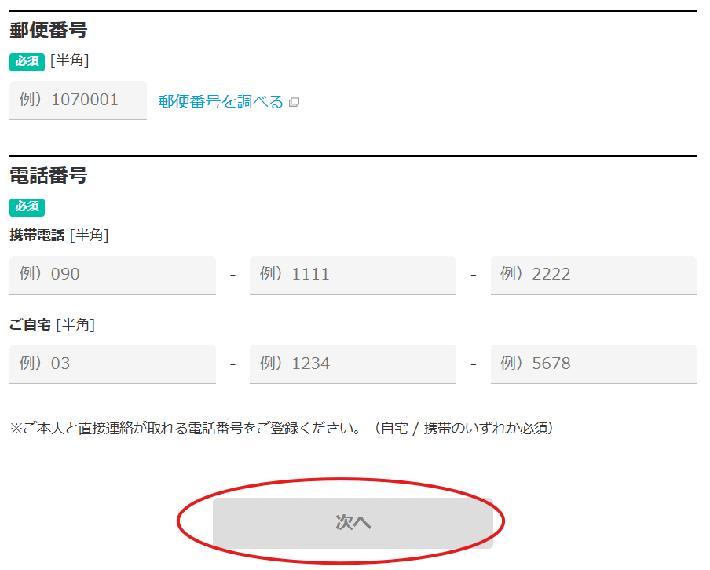Click the mobile phone field showing 例）090

pos(112,275)
